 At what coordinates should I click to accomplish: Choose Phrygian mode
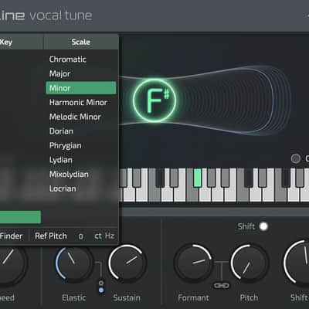click(66, 146)
